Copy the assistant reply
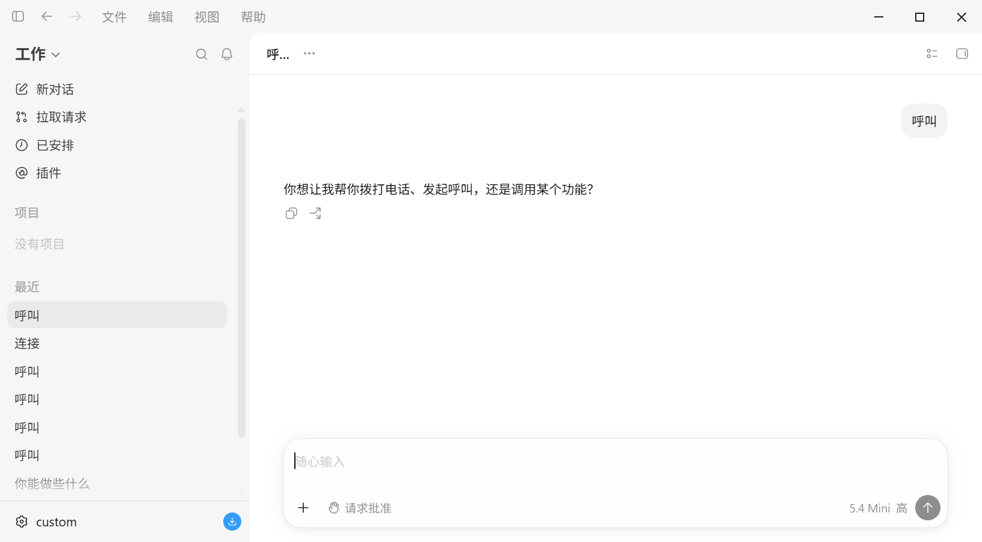 click(x=291, y=213)
